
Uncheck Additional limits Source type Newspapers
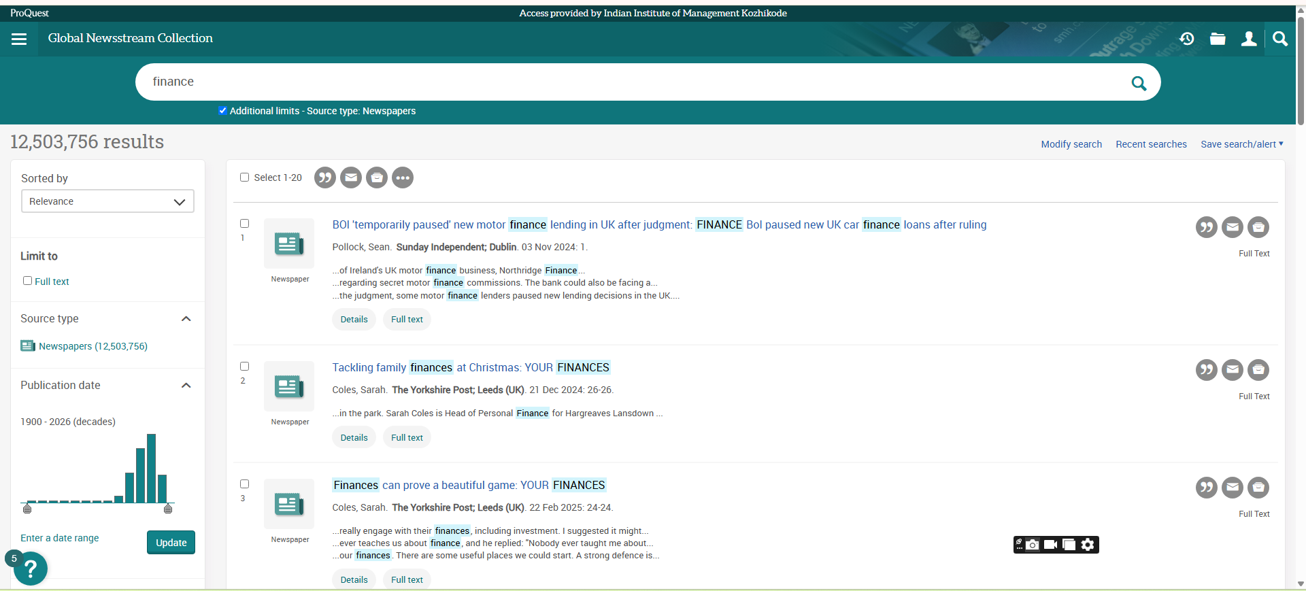(x=222, y=111)
